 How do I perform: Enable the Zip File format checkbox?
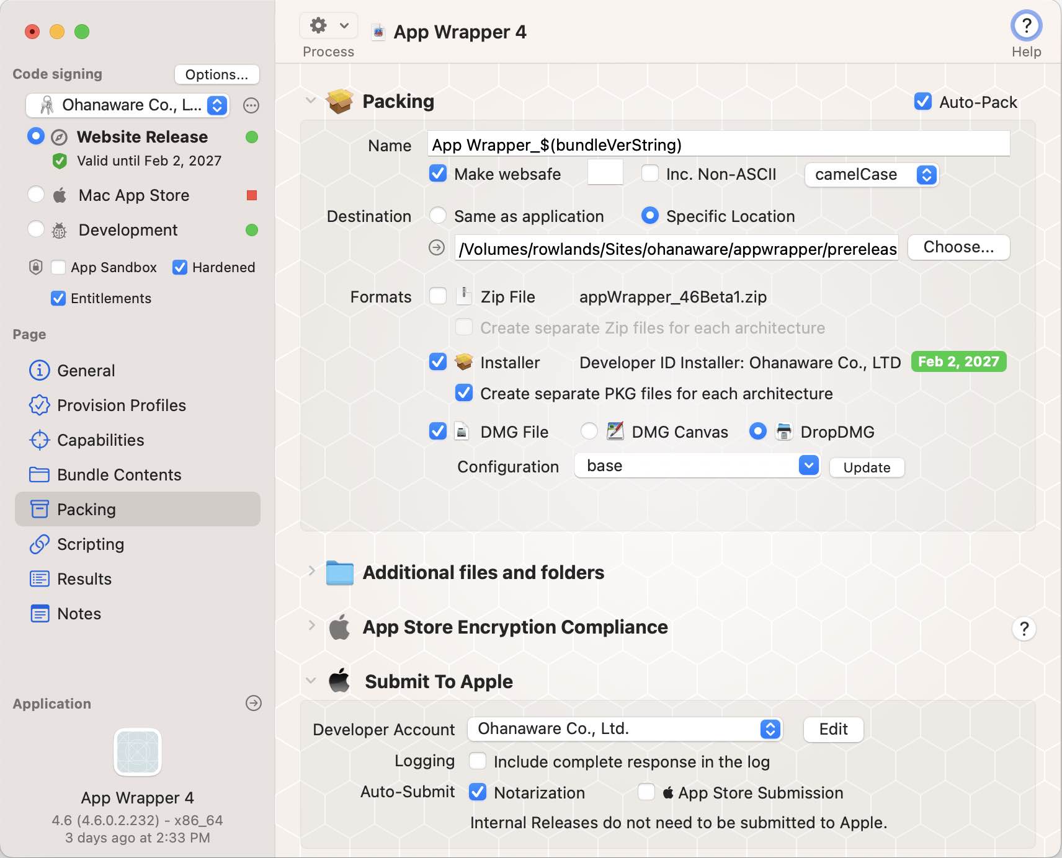[x=438, y=296]
